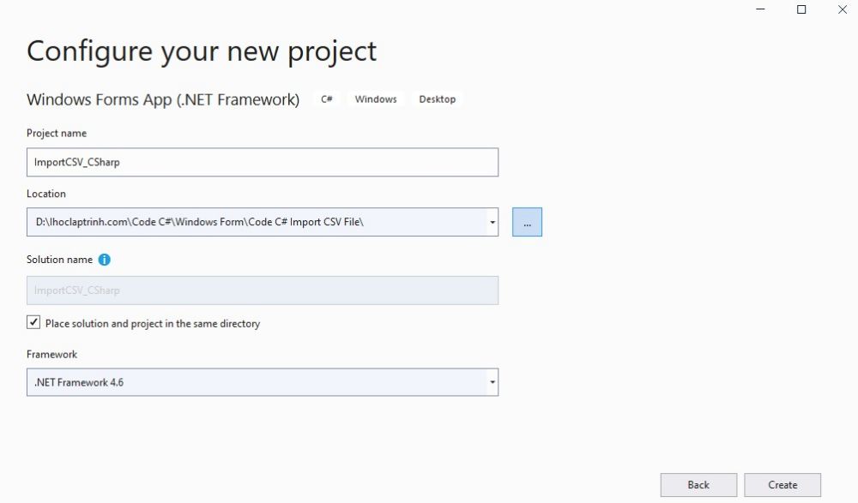Click the Windows Forms App template title
Viewport: 858px width, 503px height.
(163, 99)
